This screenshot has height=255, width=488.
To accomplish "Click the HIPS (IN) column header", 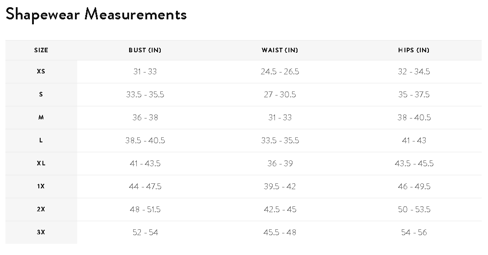I will click(x=414, y=50).
